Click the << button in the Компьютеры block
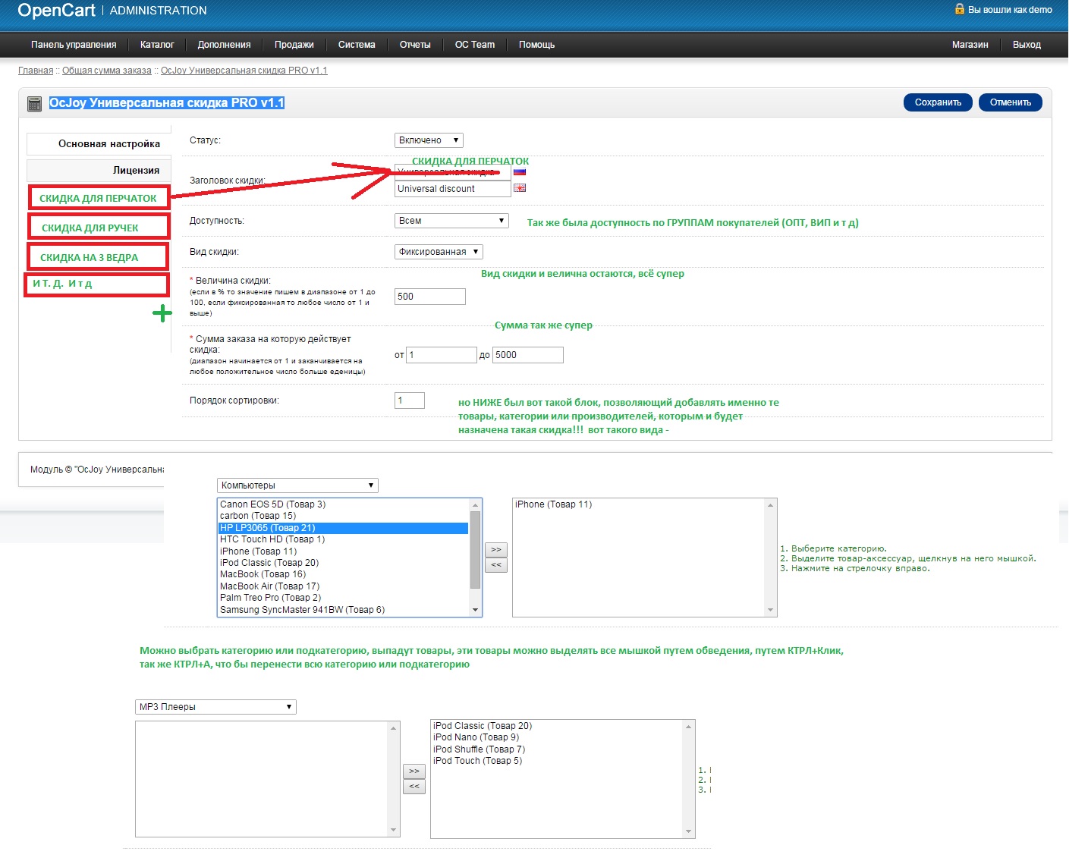 tap(496, 565)
